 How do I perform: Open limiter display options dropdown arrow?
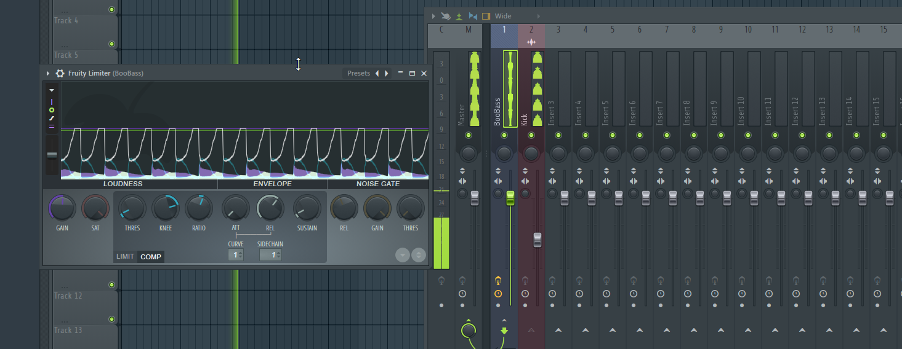click(52, 90)
